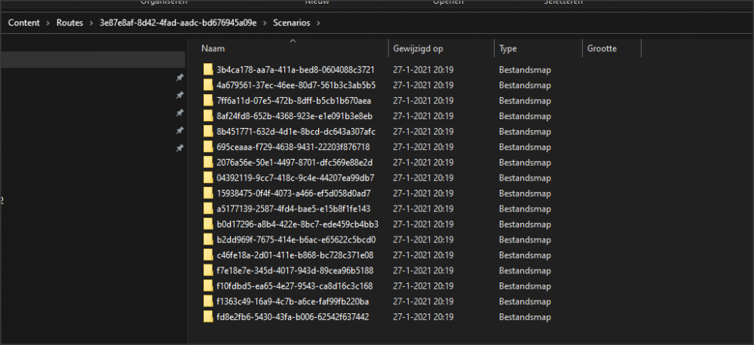
Task: Click folder icon of a5177139-2587-4fd4-bae5-e15b8f1fe143
Action: pyautogui.click(x=209, y=209)
